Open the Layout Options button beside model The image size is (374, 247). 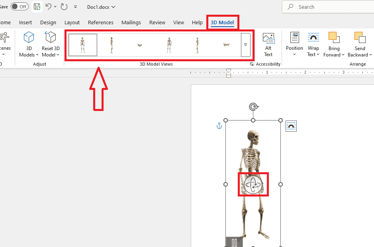coord(291,126)
